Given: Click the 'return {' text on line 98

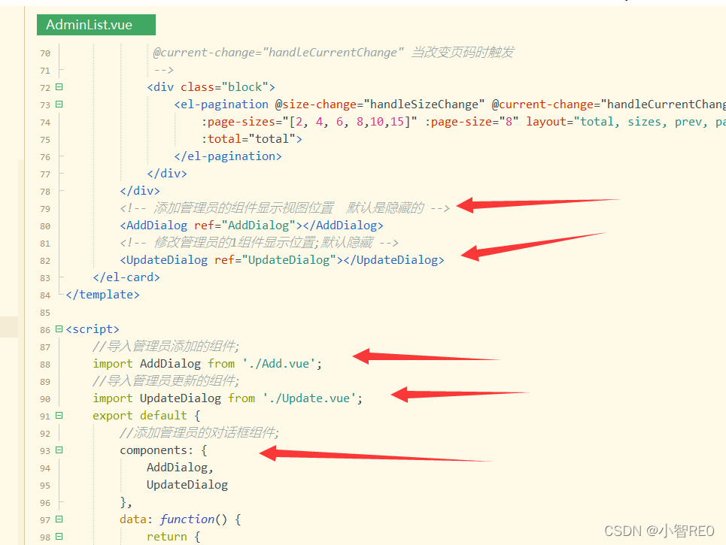Looking at the screenshot, I should pyautogui.click(x=174, y=537).
